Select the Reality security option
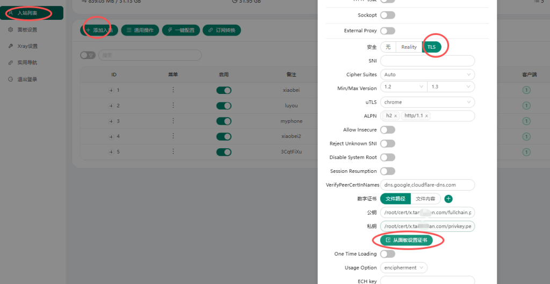The image size is (550, 284). pyautogui.click(x=409, y=47)
